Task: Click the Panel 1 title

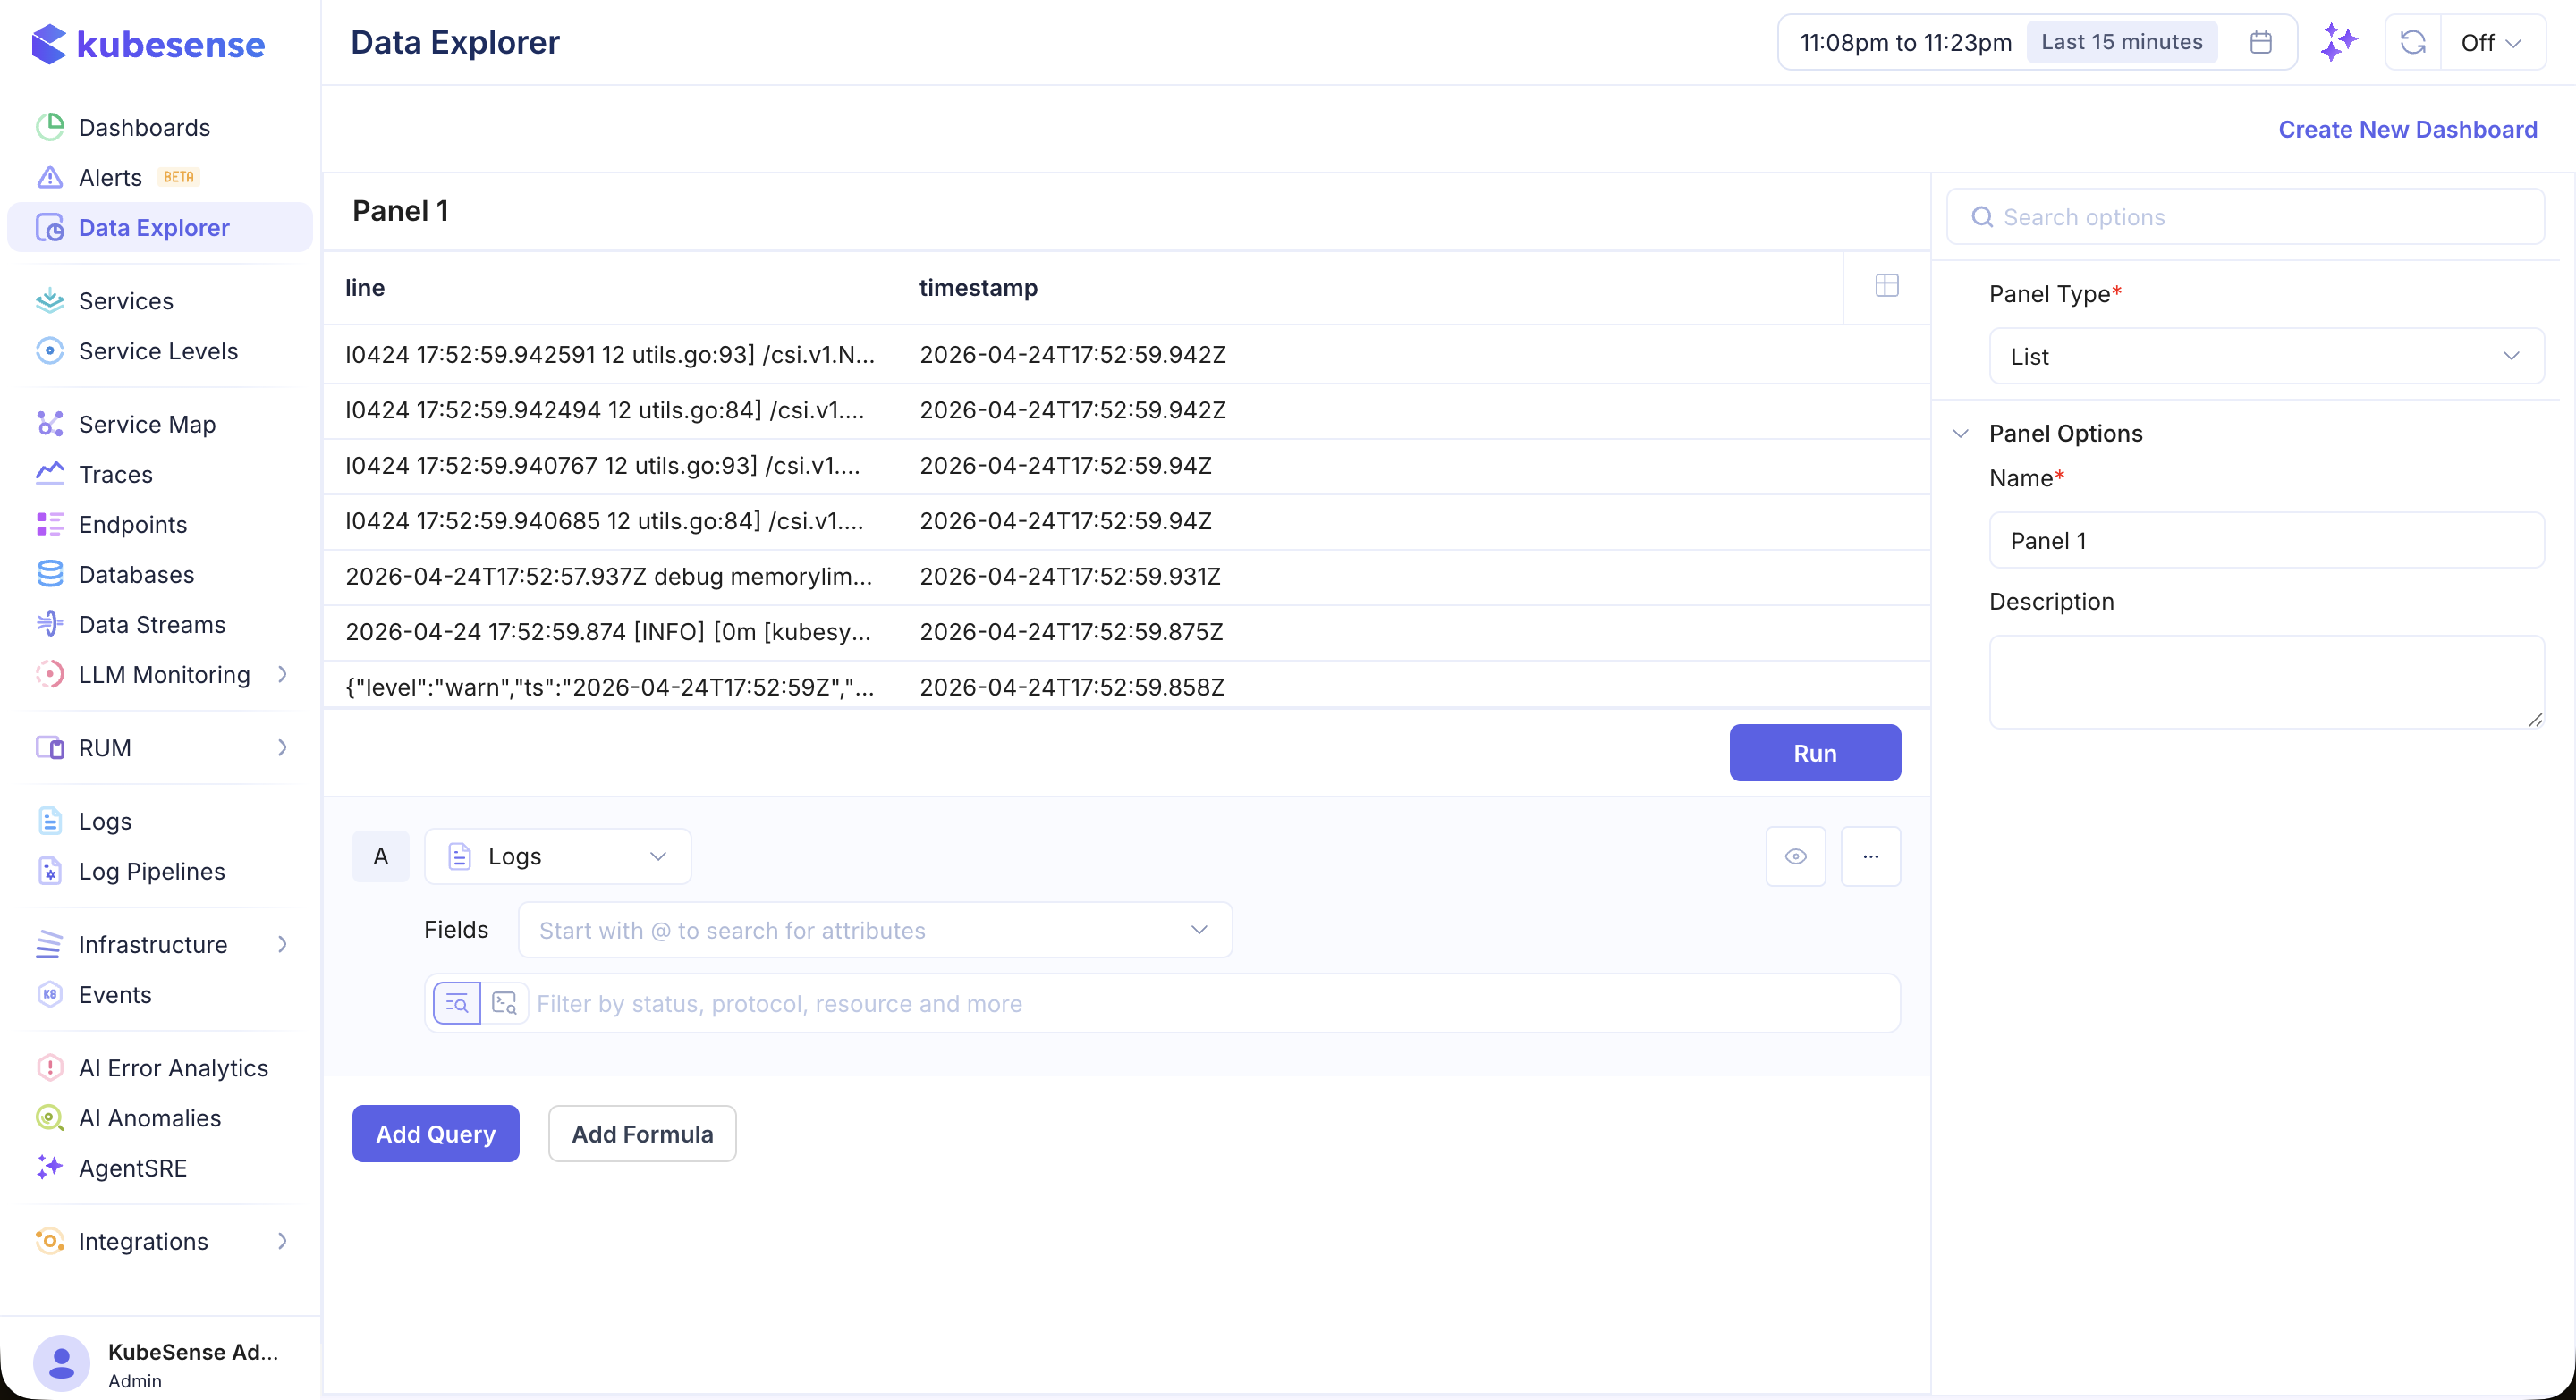Action: pos(400,210)
